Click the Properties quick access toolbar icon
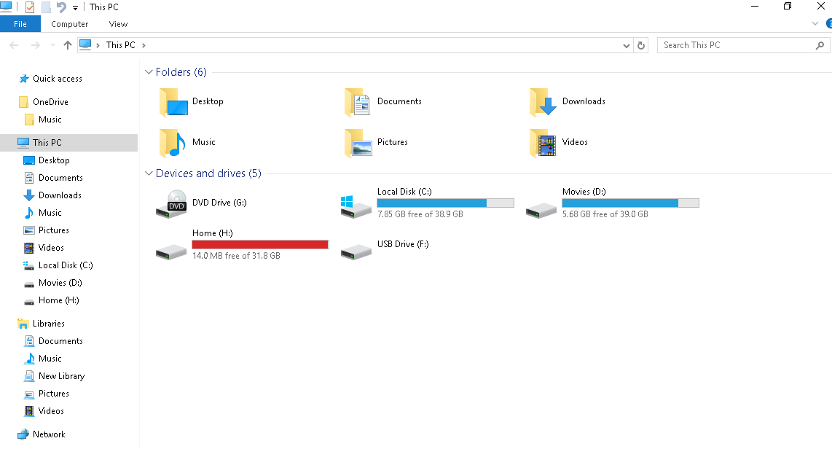This screenshot has width=832, height=449. [30, 7]
